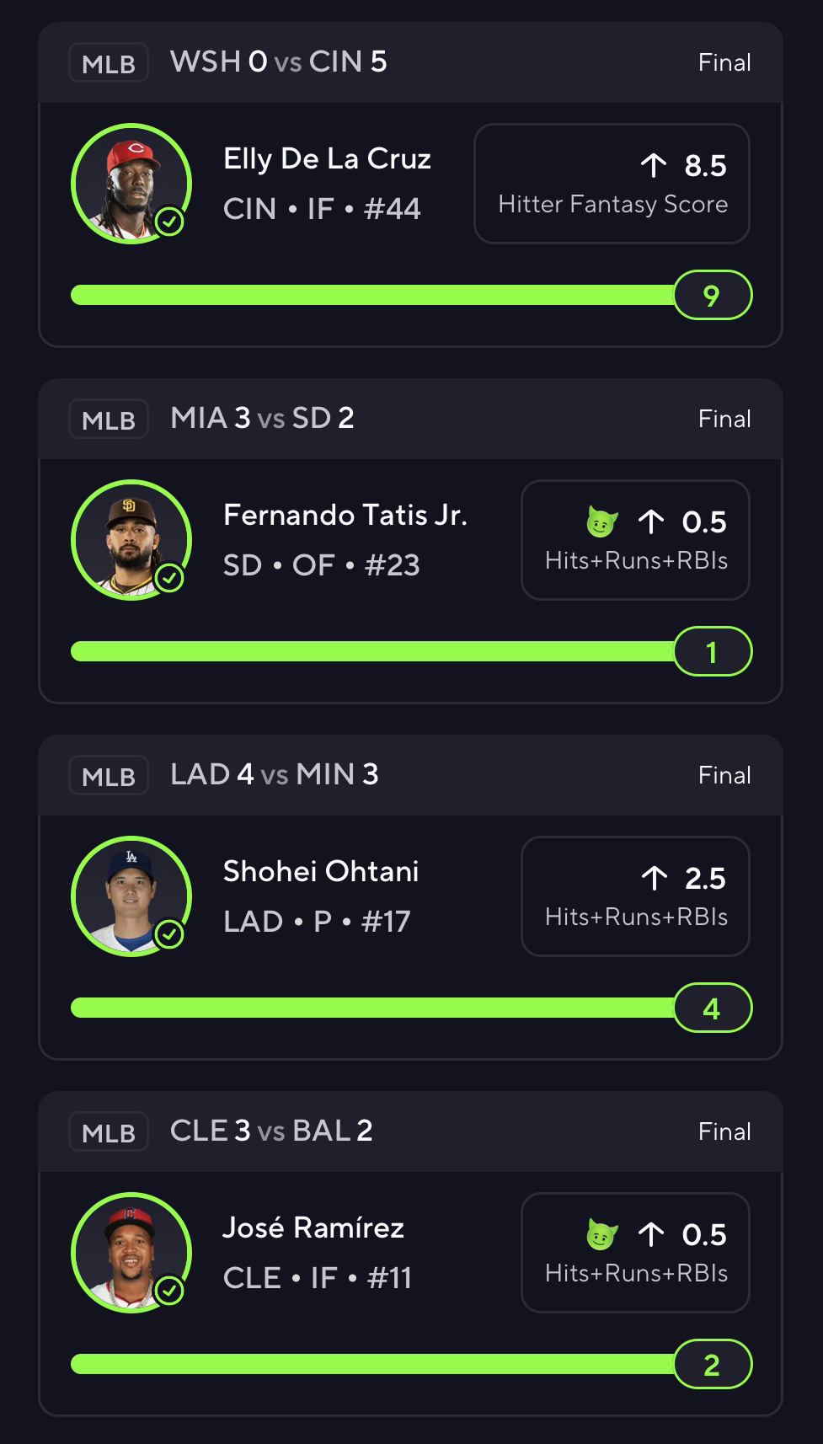Click Elly De La Cruz's player photo
The width and height of the screenshot is (823, 1444).
[131, 184]
